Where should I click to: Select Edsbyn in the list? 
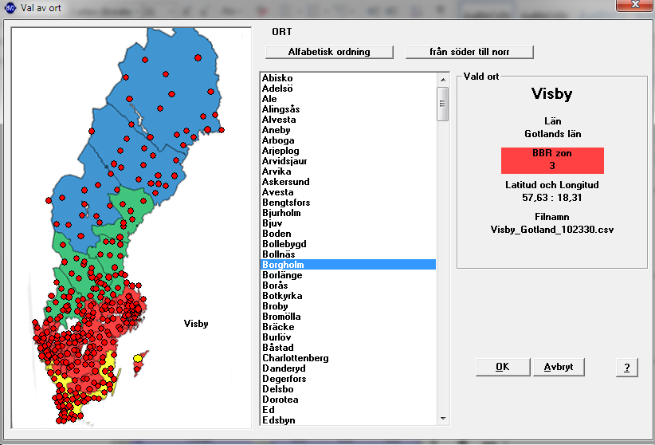(x=348, y=420)
